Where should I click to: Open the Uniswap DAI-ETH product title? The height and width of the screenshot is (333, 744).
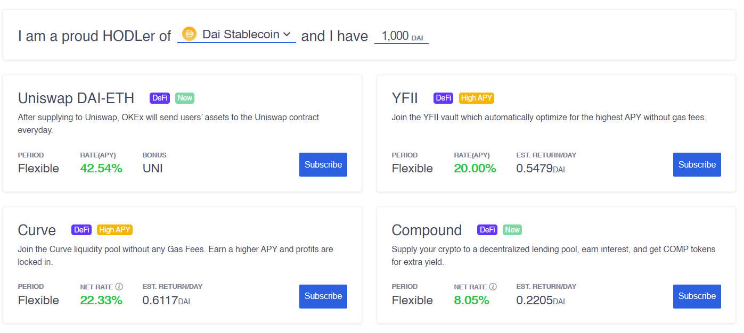76,98
